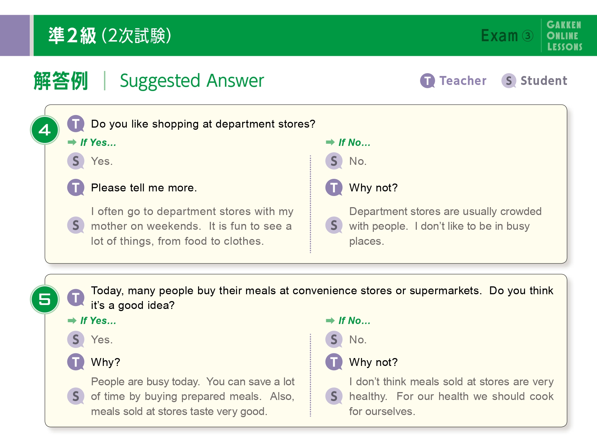
Task: Click T icon next to "Please tell me more."
Action: [x=76, y=187]
